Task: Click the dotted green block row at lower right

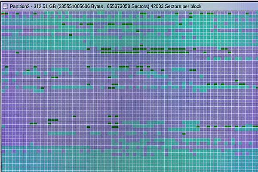Action: pos(224,126)
